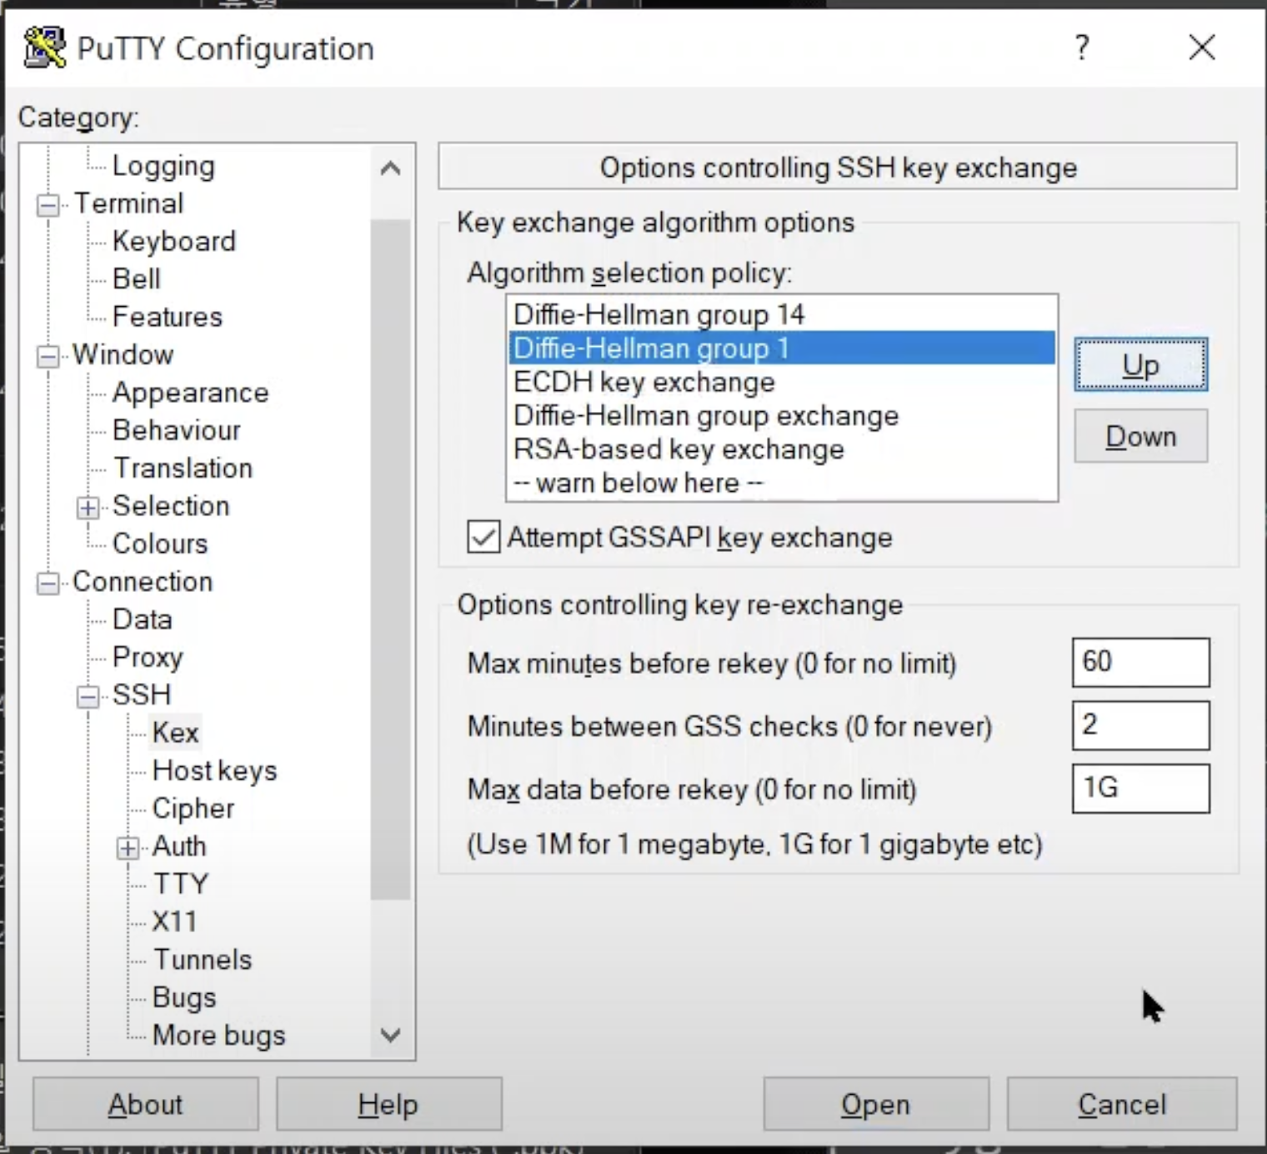Screen dimensions: 1267x1154
Task: Open the X11 category
Action: tap(175, 921)
